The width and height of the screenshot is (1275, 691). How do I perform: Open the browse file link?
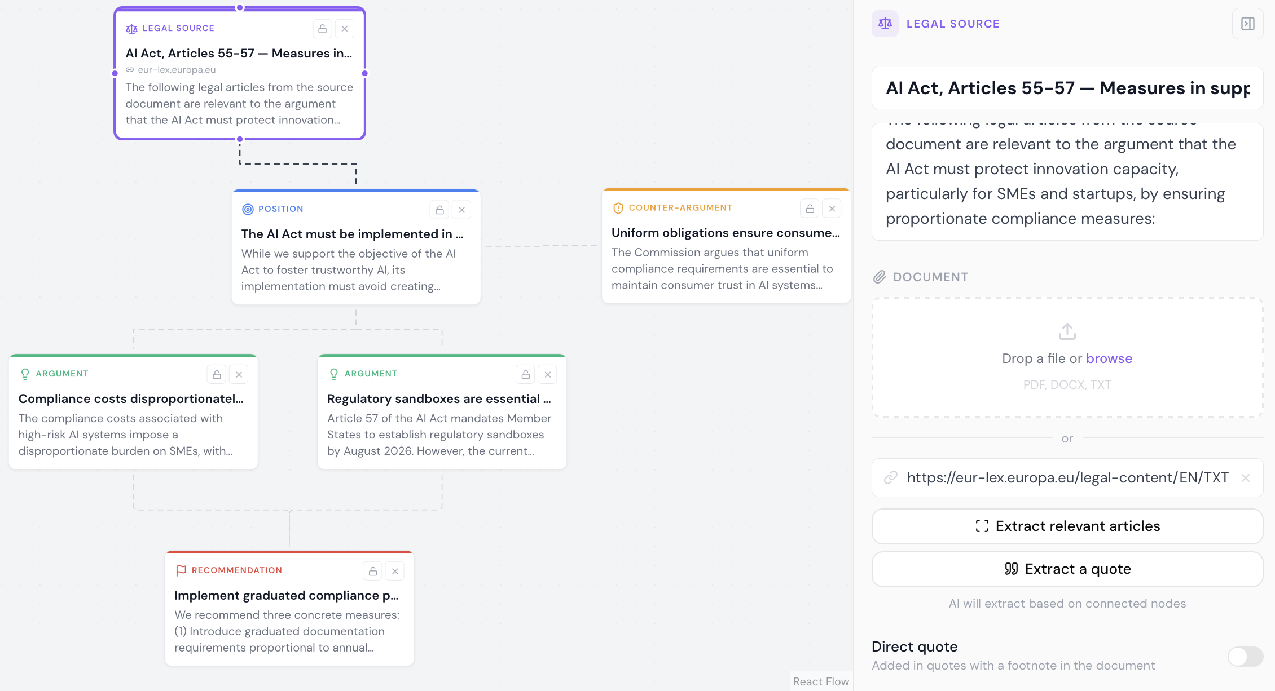[x=1109, y=358]
